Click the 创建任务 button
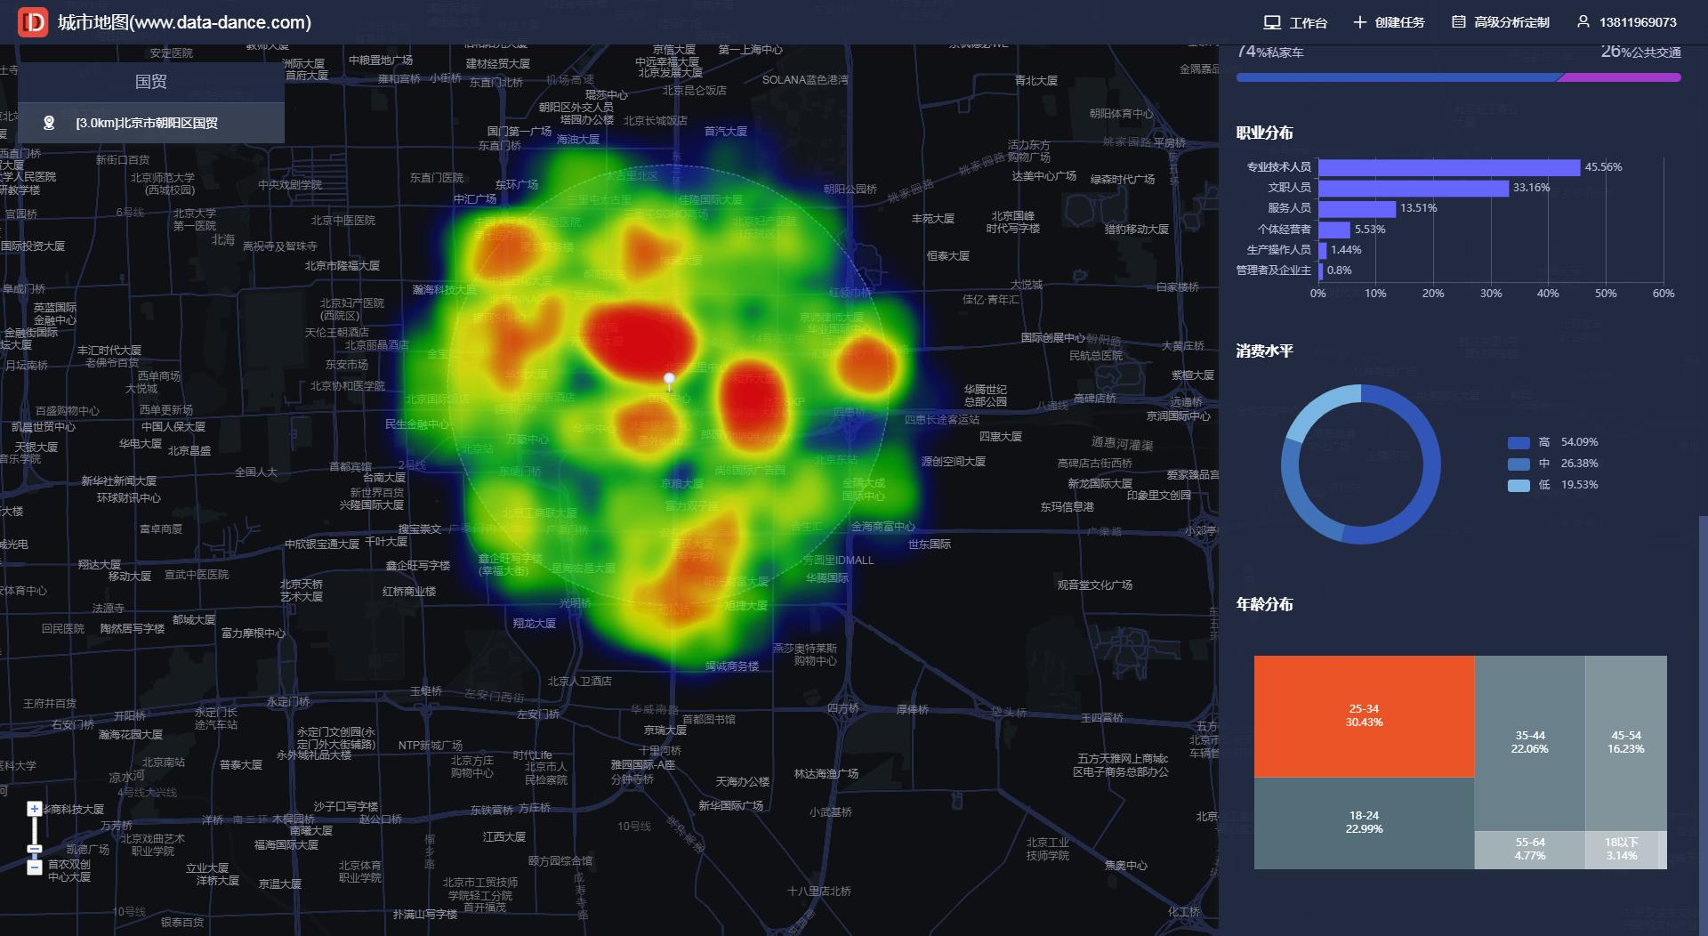1708x936 pixels. click(1390, 22)
